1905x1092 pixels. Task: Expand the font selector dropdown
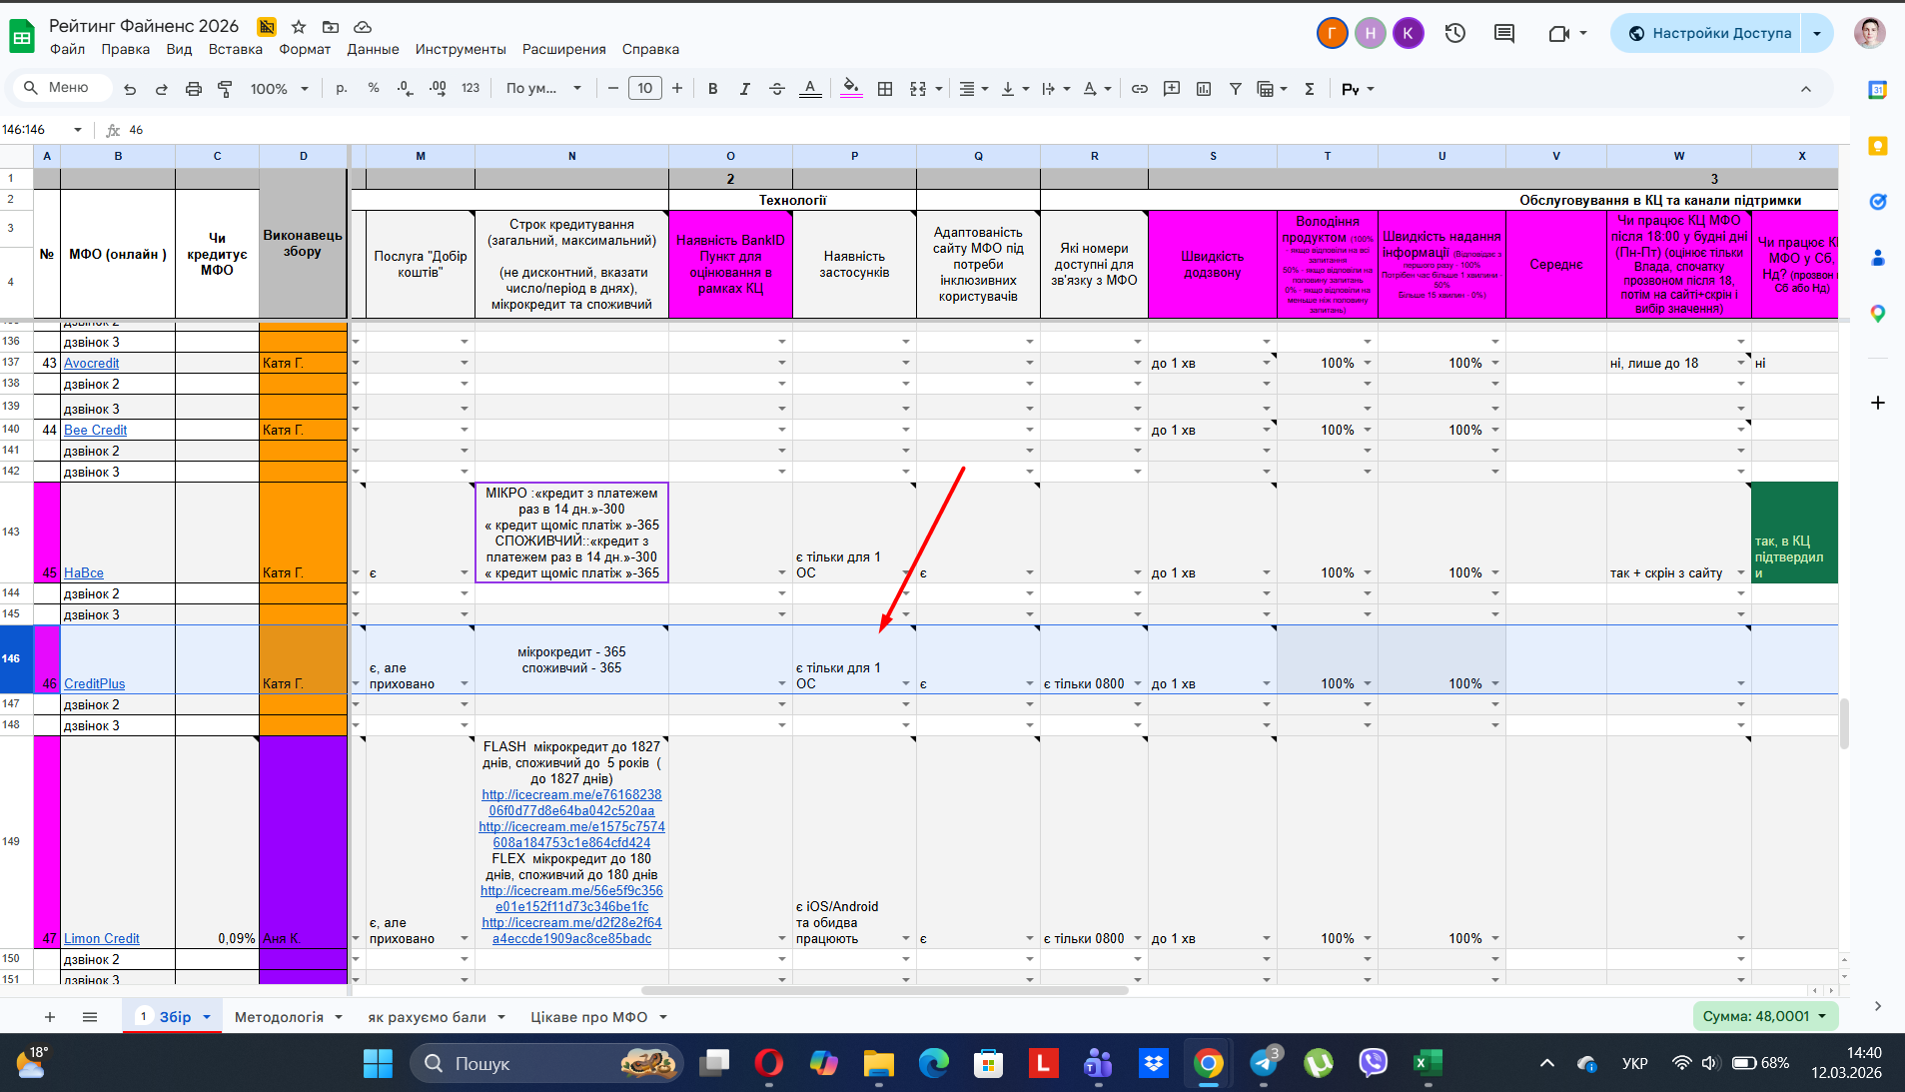coord(543,89)
